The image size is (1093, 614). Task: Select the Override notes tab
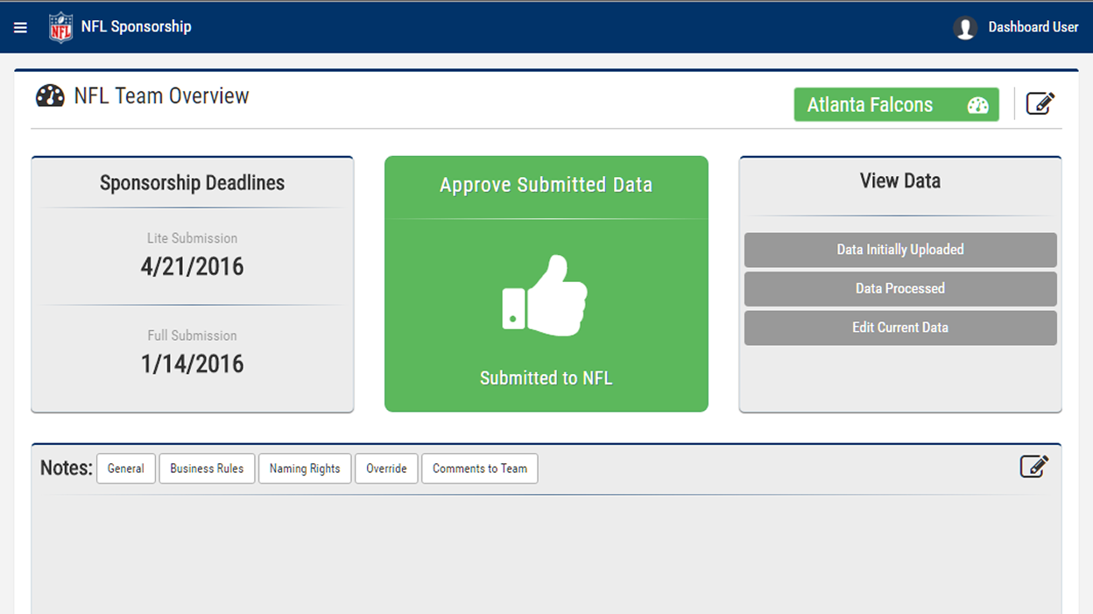(386, 469)
